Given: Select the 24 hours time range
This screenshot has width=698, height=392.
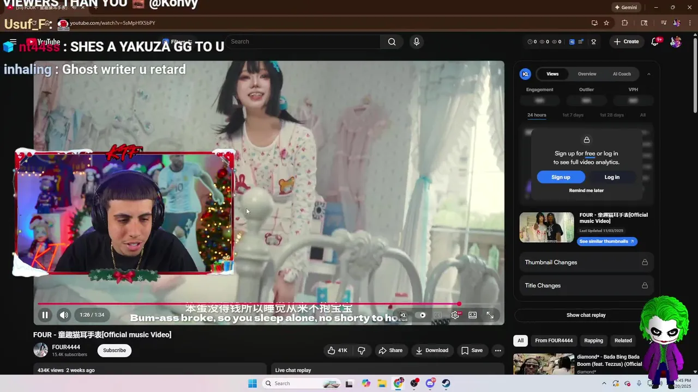Looking at the screenshot, I should (537, 115).
